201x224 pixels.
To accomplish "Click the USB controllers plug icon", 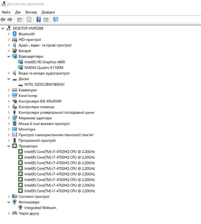I will tap(14, 112).
